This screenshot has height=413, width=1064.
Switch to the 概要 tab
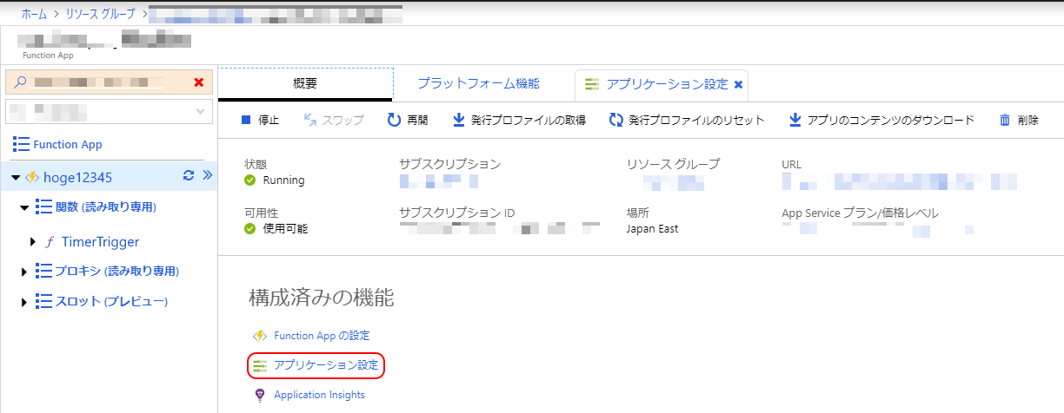pyautogui.click(x=305, y=84)
